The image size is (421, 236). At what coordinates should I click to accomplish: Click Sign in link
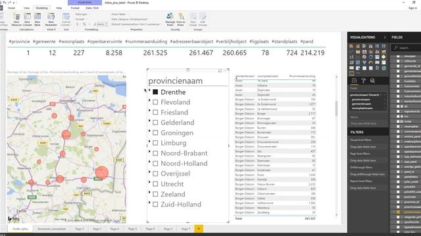(x=412, y=8)
